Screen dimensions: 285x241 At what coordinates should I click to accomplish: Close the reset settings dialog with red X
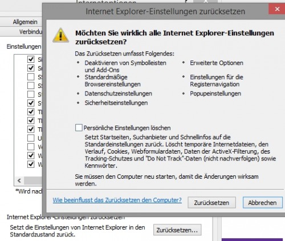[x=277, y=9]
